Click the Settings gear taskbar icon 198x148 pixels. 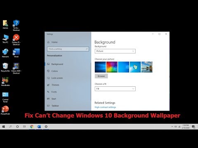pos(46,127)
